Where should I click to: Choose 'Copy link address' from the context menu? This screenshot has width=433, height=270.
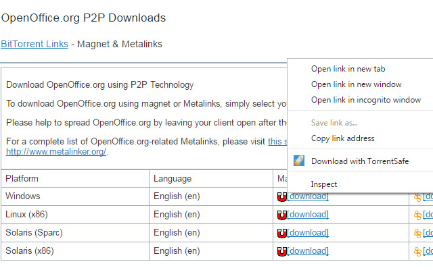(342, 138)
